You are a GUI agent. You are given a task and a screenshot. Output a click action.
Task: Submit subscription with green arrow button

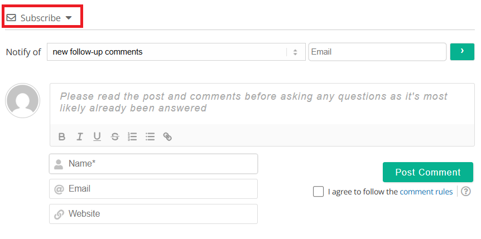tap(462, 52)
